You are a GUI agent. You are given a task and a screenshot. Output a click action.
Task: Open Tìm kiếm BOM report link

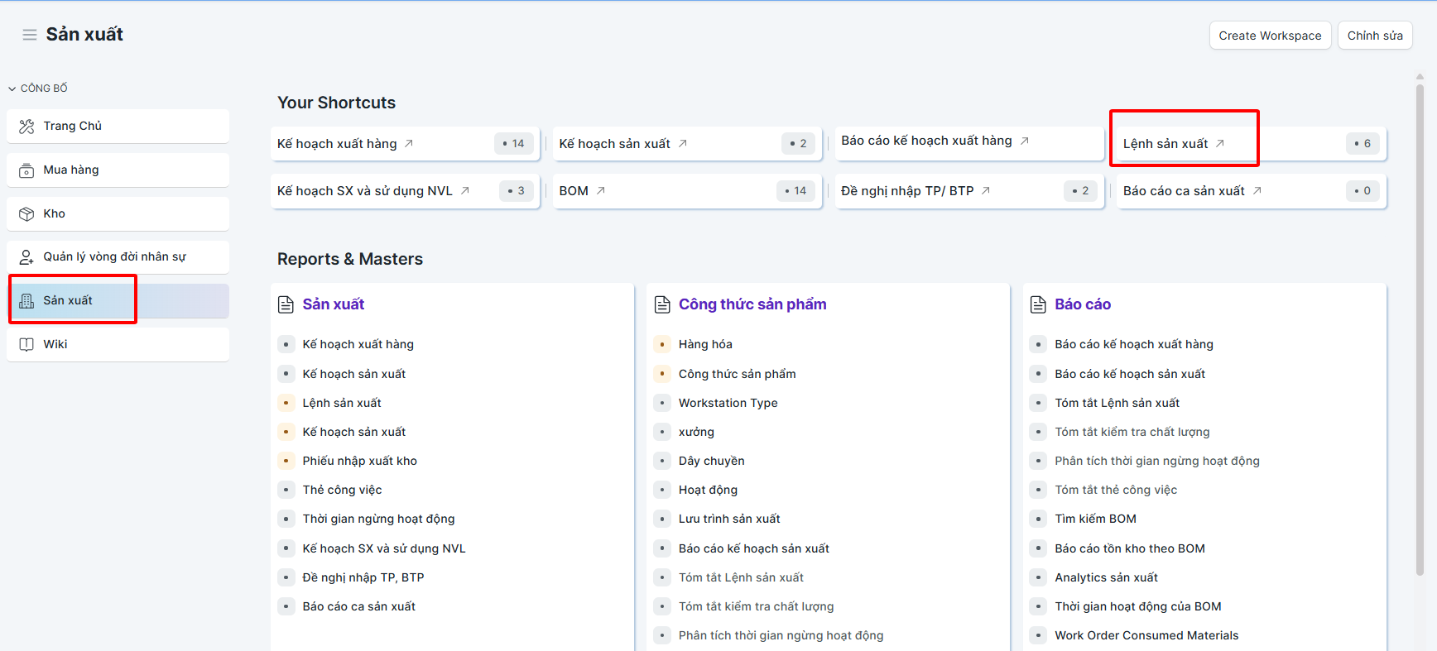(x=1095, y=519)
